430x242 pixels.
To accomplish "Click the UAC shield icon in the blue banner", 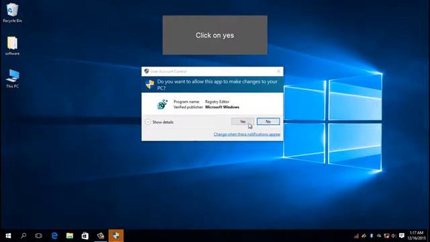I will point(150,85).
